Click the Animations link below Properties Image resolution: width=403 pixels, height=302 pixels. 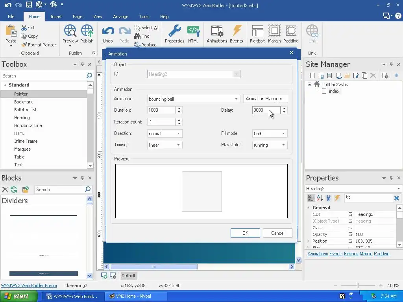(318, 254)
